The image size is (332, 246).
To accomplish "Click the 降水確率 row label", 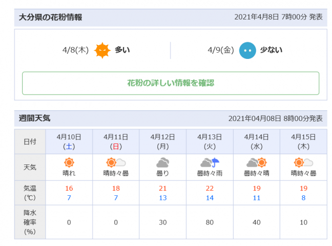I will point(30,222).
